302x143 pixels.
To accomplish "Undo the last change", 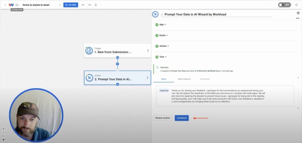I will point(83,5).
